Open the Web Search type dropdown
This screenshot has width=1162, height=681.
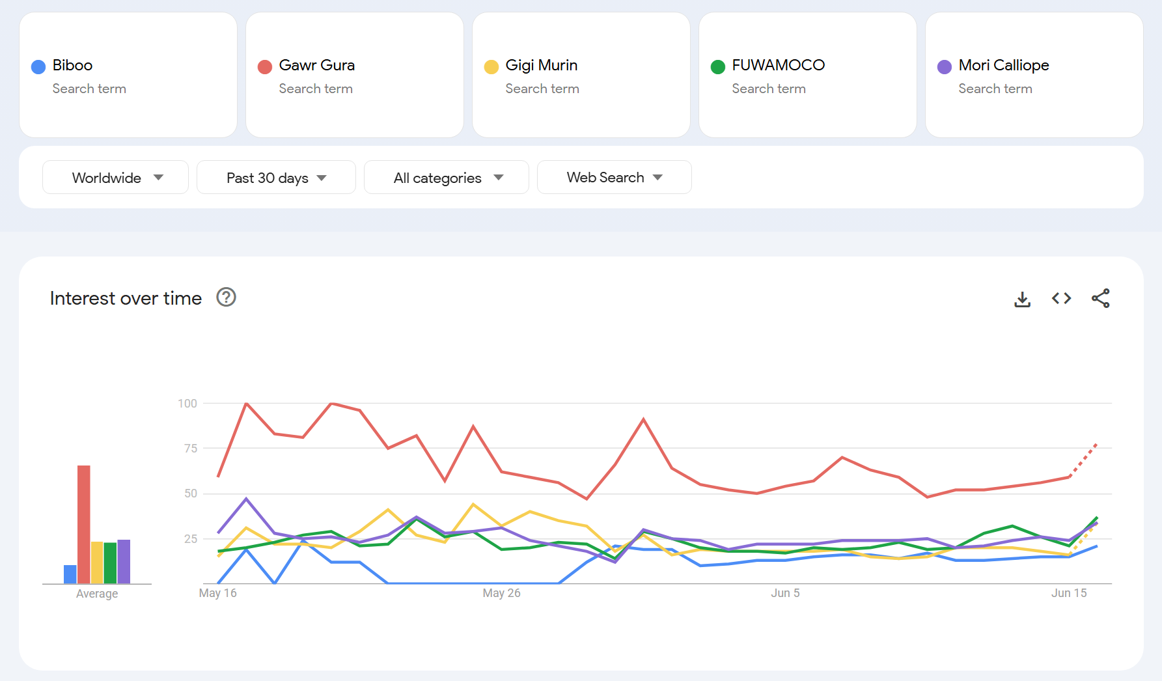(x=614, y=177)
